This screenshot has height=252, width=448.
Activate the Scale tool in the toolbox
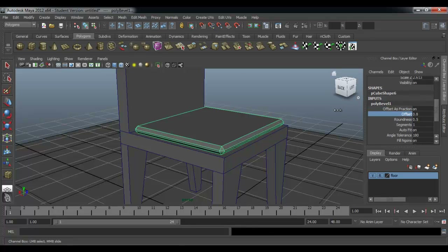(x=7, y=126)
